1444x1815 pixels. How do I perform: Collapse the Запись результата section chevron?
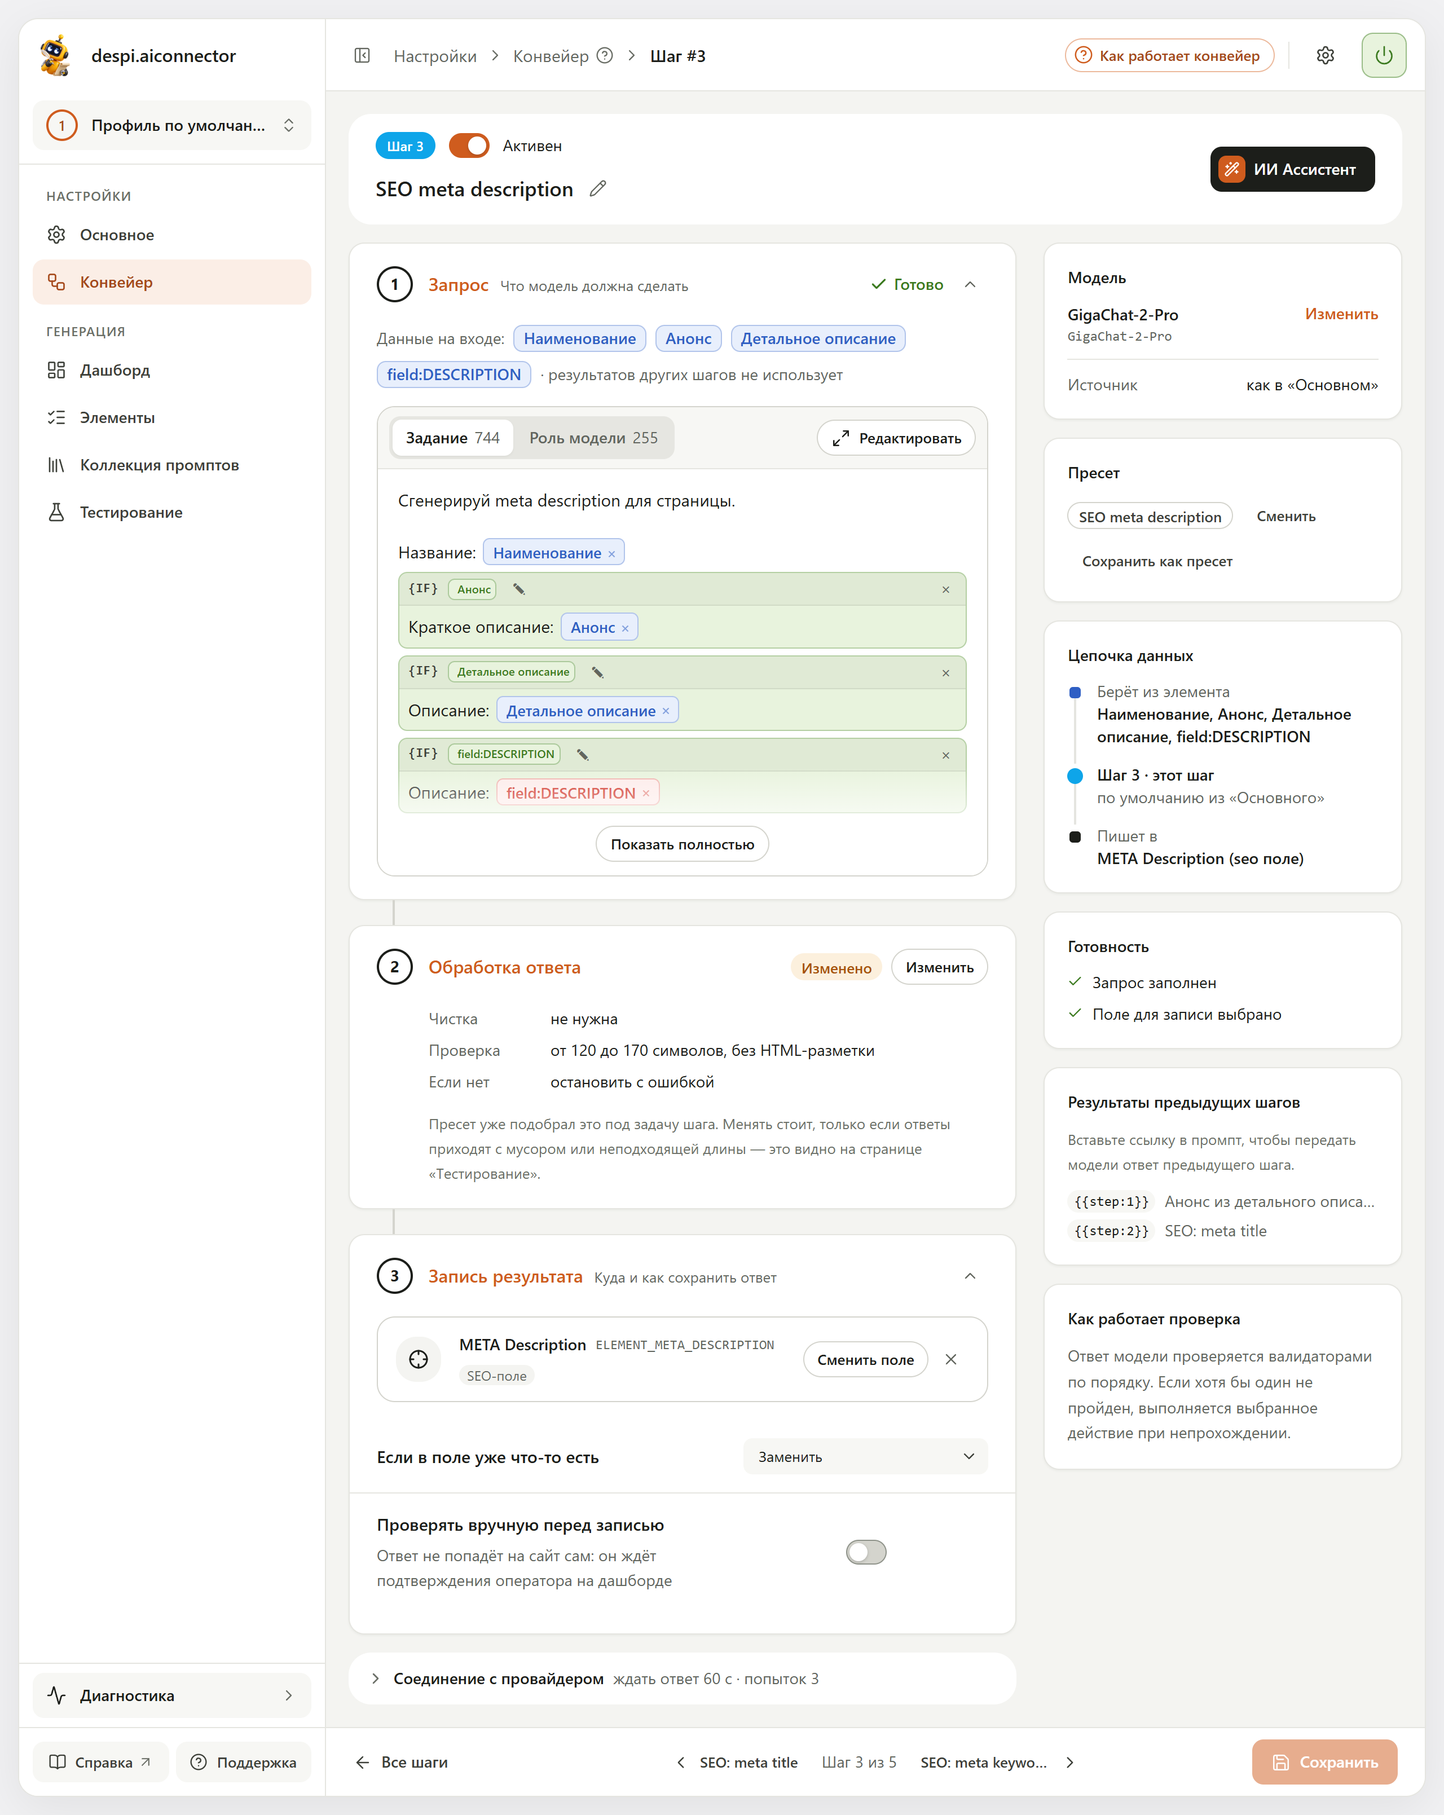970,1275
